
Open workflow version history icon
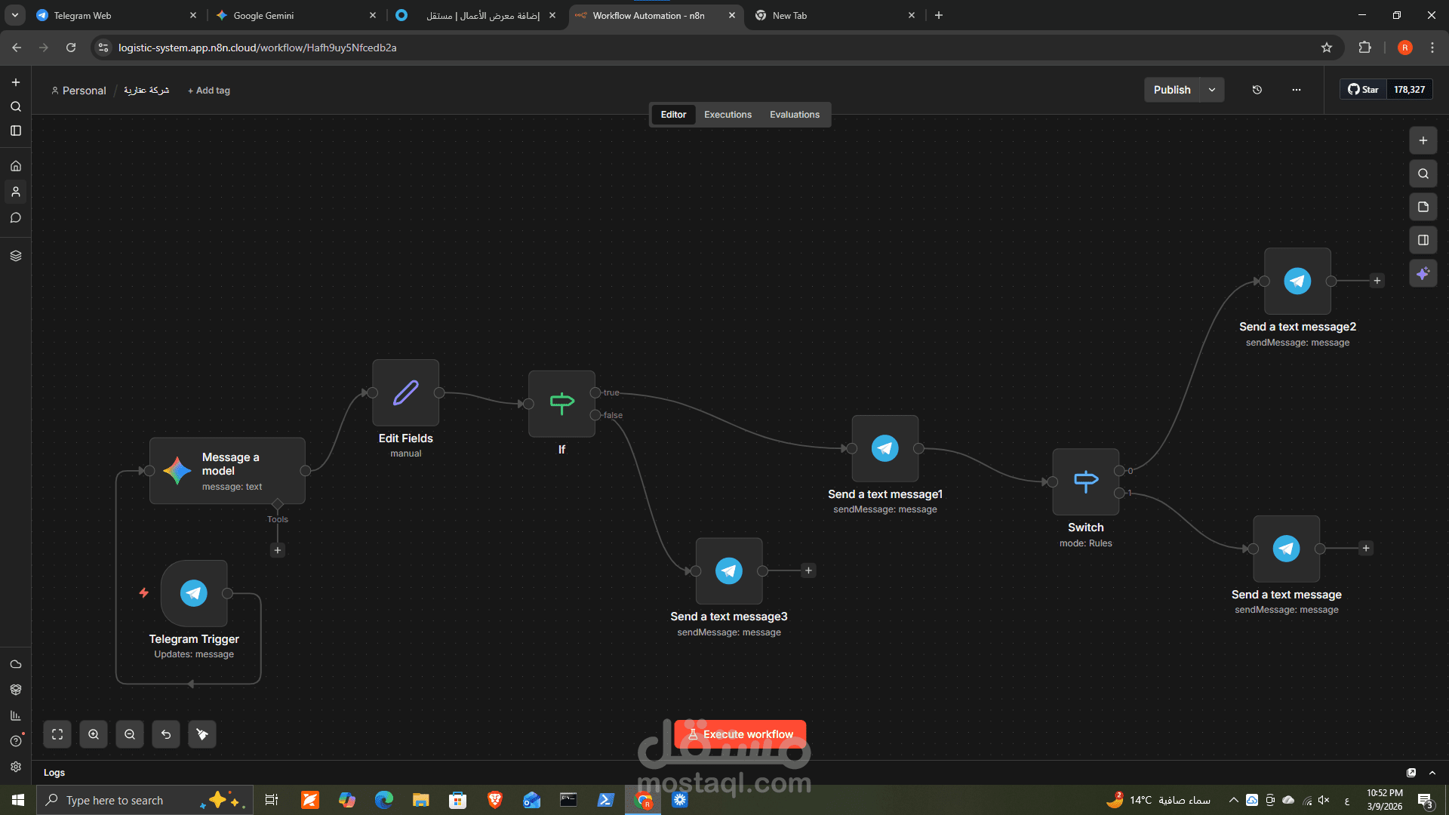point(1257,90)
